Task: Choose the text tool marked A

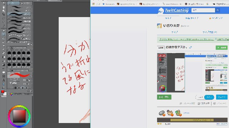Action: point(4,80)
